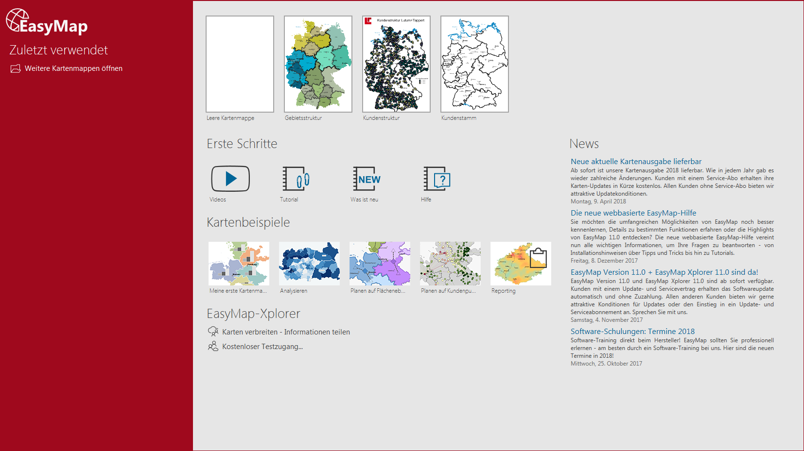
Task: Click the date Freitag, 8. Dezember 2017
Action: [604, 261]
